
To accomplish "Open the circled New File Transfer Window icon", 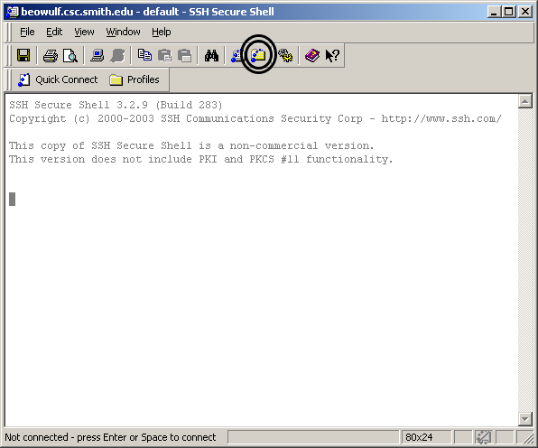I will pyautogui.click(x=258, y=55).
